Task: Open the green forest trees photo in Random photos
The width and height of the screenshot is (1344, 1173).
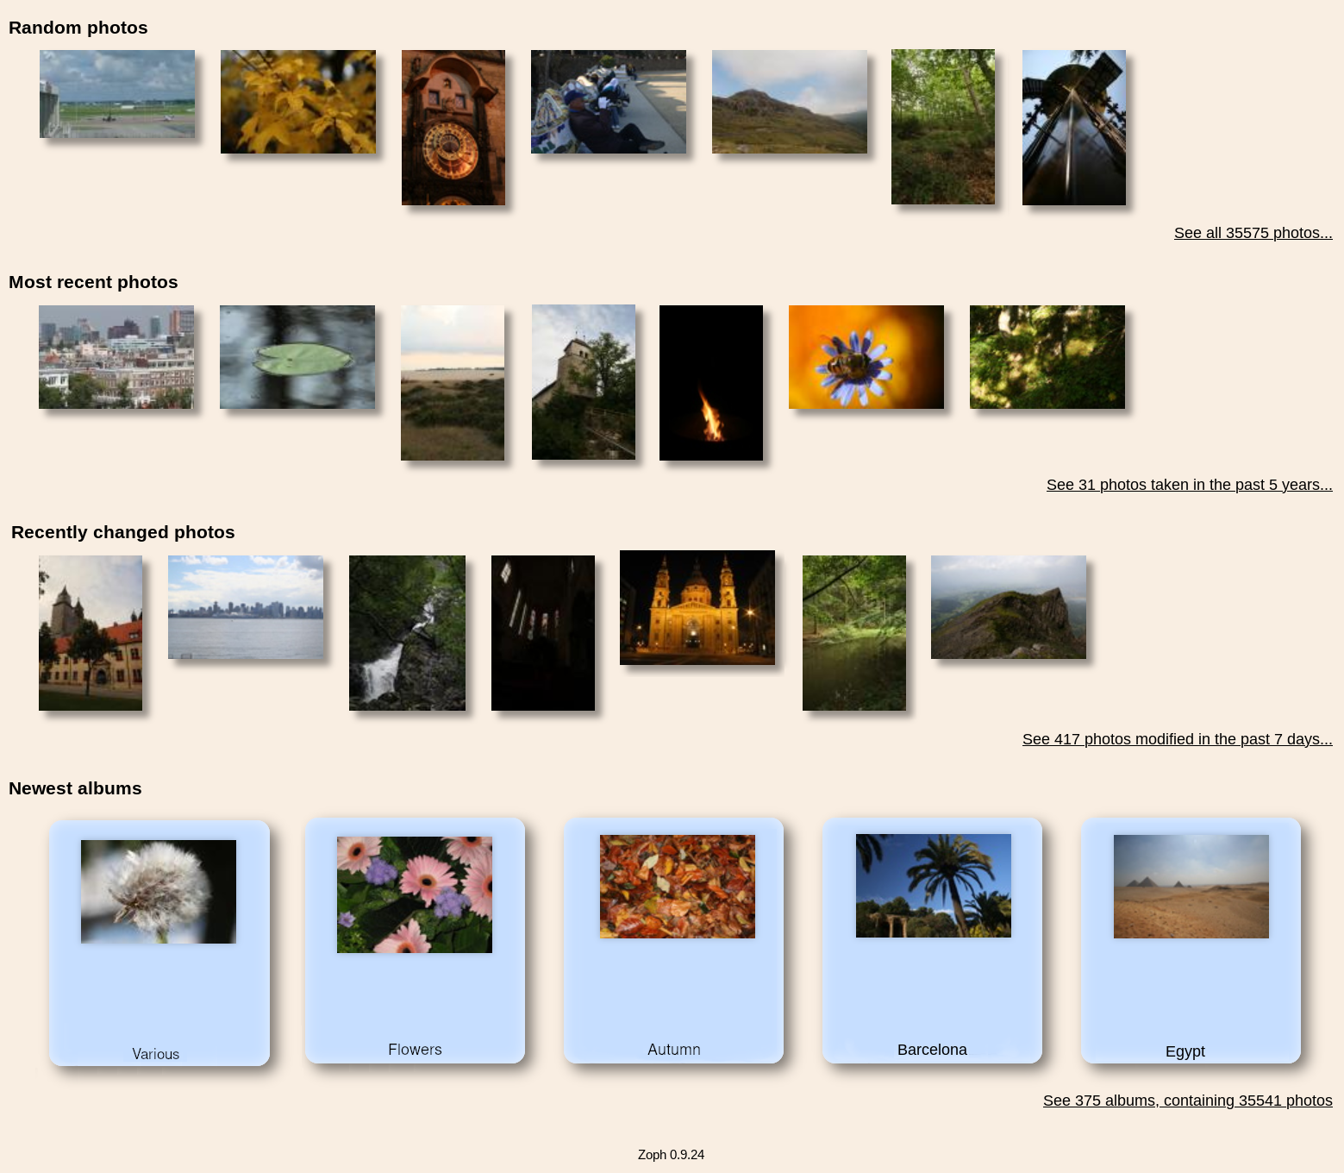Action: (x=943, y=127)
